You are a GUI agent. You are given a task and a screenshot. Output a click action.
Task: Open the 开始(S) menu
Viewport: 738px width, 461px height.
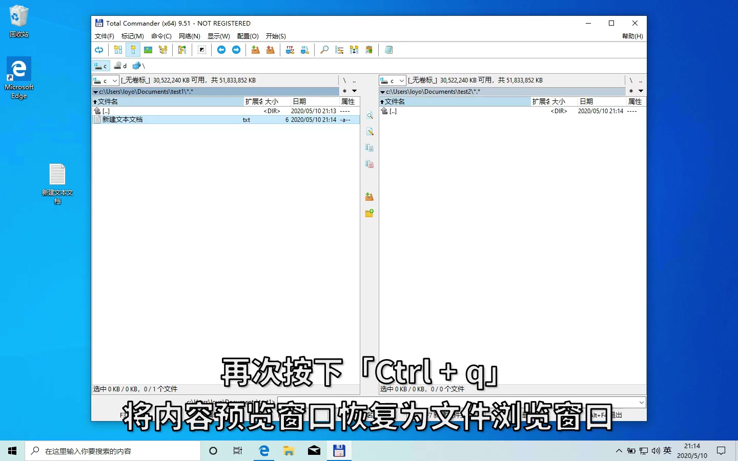pos(276,36)
